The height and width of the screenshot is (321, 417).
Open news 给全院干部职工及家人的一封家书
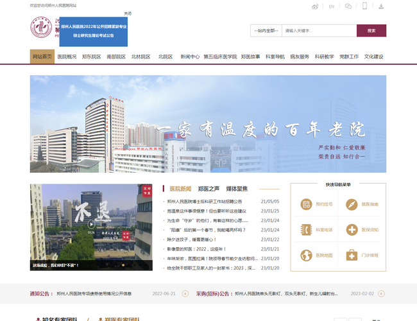pyautogui.click(x=211, y=268)
